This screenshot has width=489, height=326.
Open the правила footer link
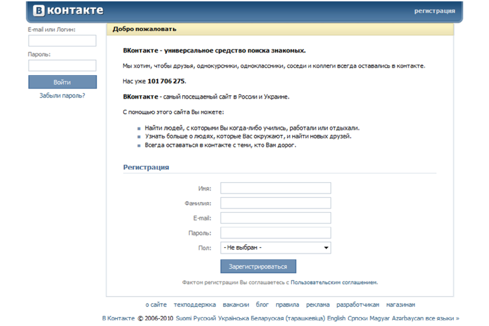(287, 304)
